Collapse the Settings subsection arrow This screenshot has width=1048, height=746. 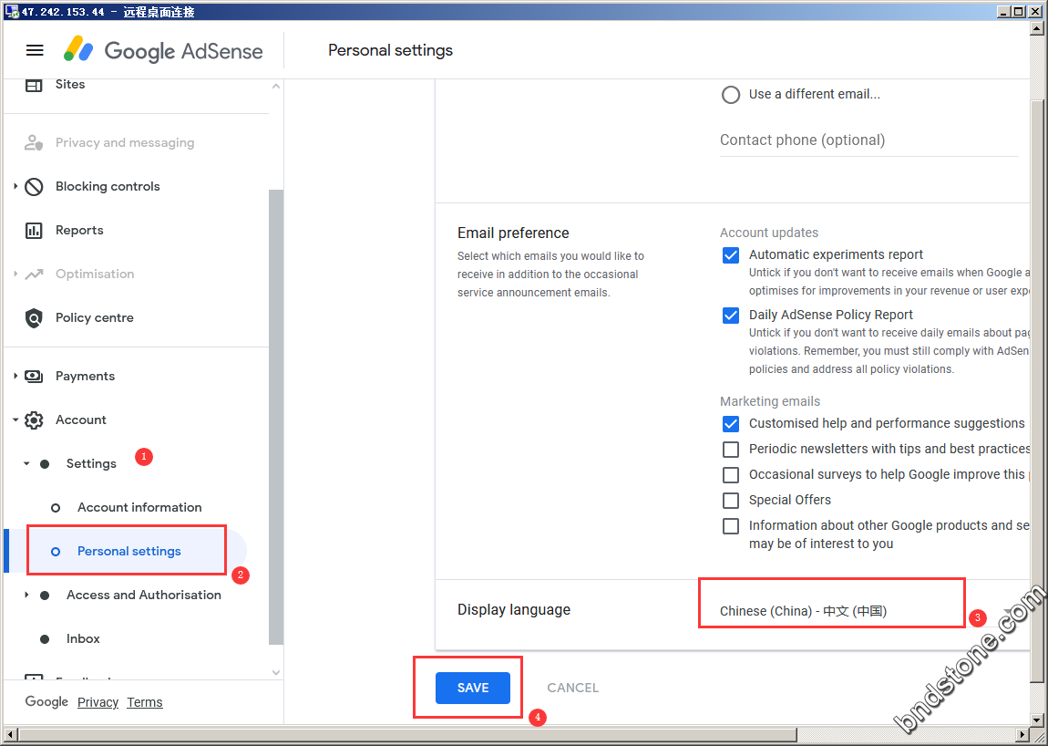click(x=26, y=463)
